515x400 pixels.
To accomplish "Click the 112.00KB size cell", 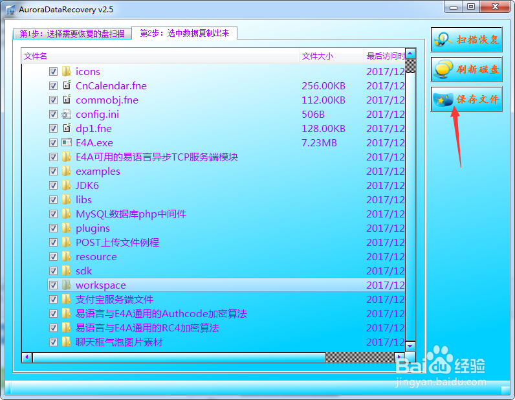I will coord(323,100).
